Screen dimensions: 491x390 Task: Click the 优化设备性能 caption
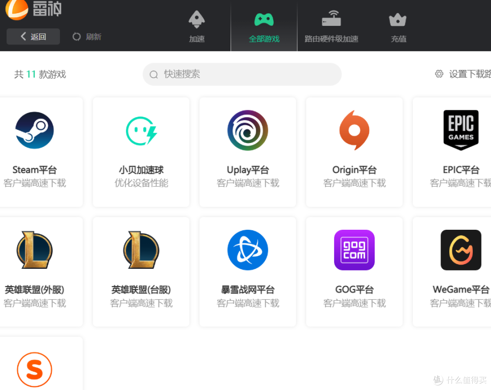[x=141, y=183]
